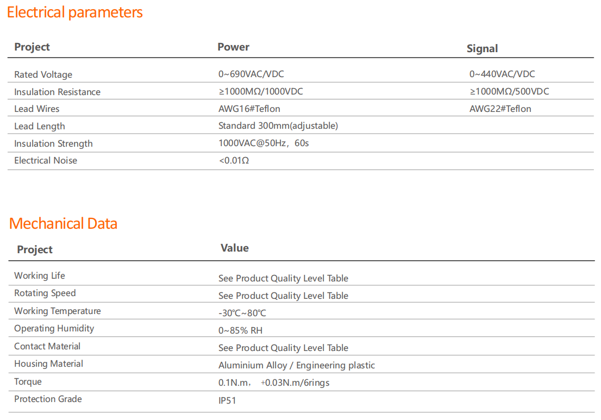This screenshot has width=601, height=420.
Task: Click the Mechanical Data heading
Action: pyautogui.click(x=63, y=223)
